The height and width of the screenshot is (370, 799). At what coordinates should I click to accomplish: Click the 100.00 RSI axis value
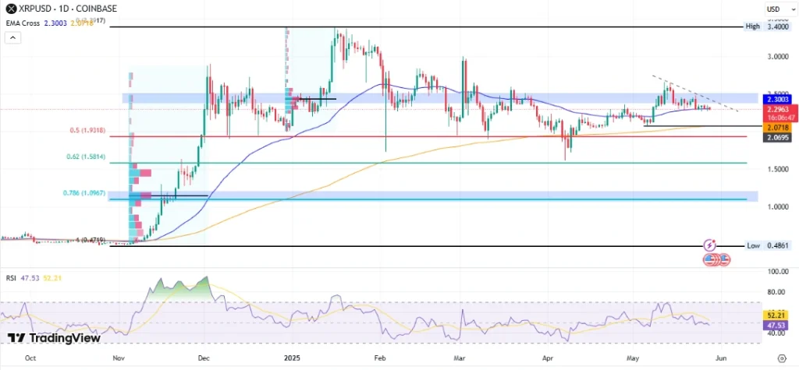[776, 272]
